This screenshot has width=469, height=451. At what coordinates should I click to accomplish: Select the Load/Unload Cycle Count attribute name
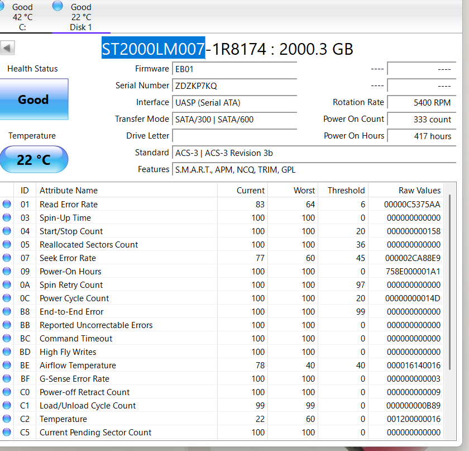[x=88, y=406]
